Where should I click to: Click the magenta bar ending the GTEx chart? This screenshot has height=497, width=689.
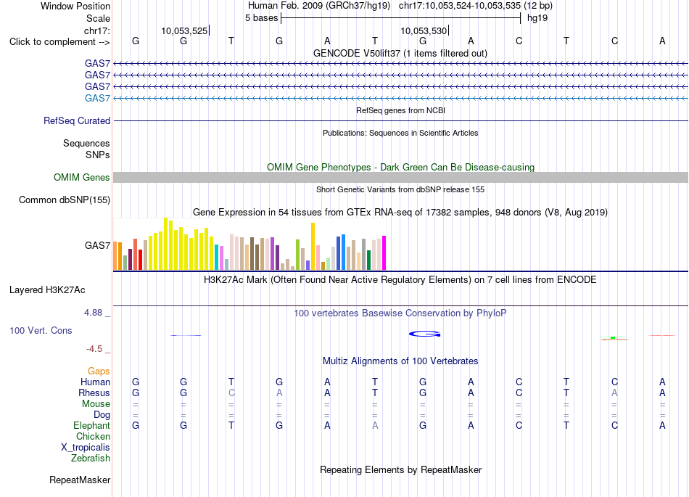[384, 252]
